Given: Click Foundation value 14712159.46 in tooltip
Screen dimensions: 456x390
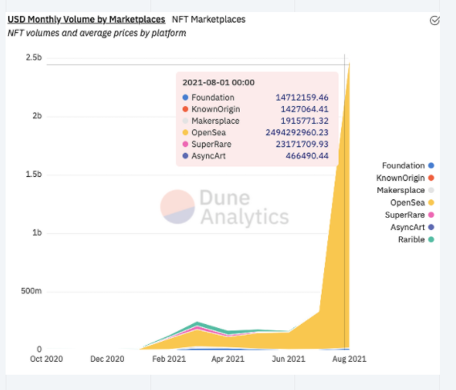Looking at the screenshot, I should coord(302,97).
